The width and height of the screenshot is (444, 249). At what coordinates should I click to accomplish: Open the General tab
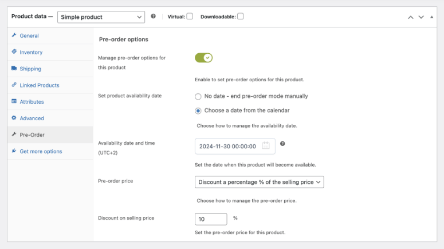point(50,35)
